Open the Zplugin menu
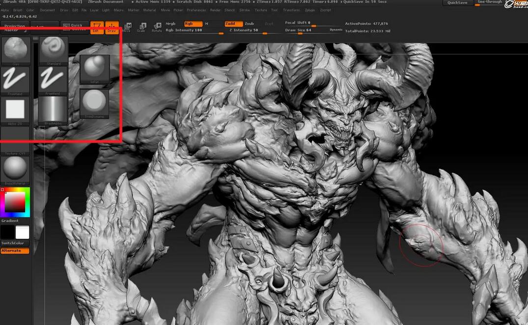The width and height of the screenshot is (528, 325). 310,10
